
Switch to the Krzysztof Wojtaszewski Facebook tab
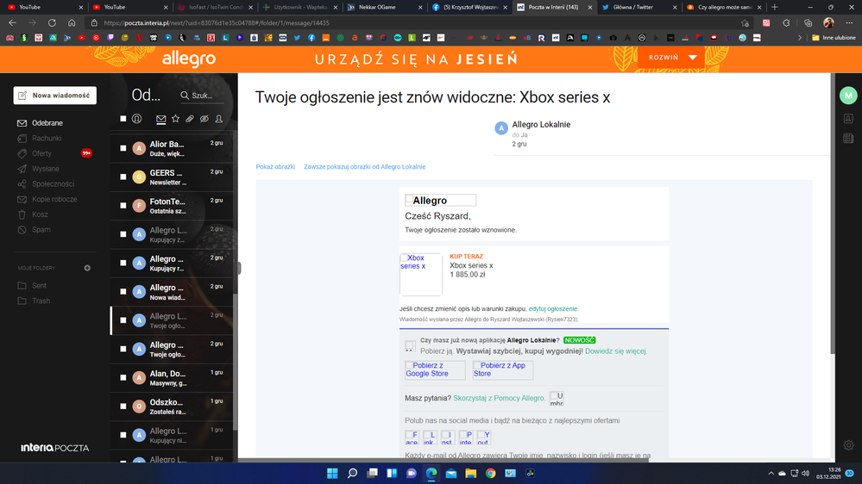pyautogui.click(x=470, y=7)
